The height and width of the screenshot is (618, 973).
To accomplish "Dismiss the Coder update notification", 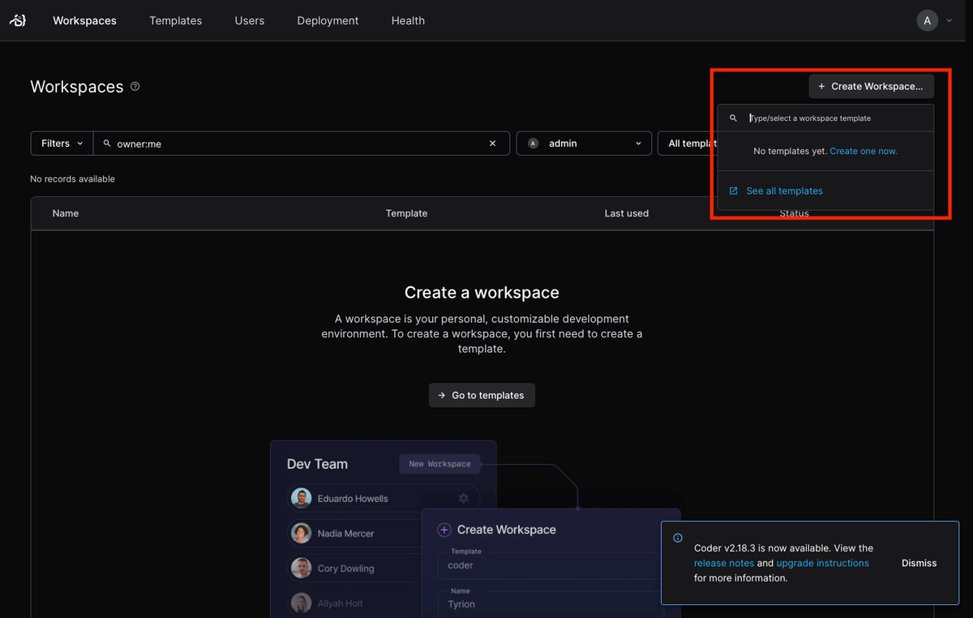I will (x=919, y=563).
